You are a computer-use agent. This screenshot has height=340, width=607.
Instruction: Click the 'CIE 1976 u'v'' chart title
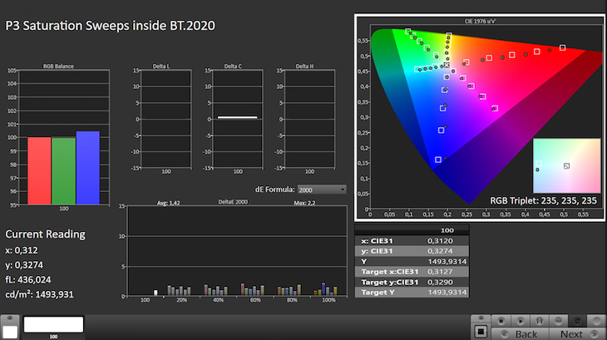480,22
